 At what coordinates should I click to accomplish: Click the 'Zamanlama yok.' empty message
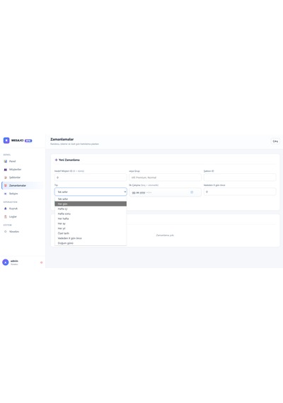(165, 235)
